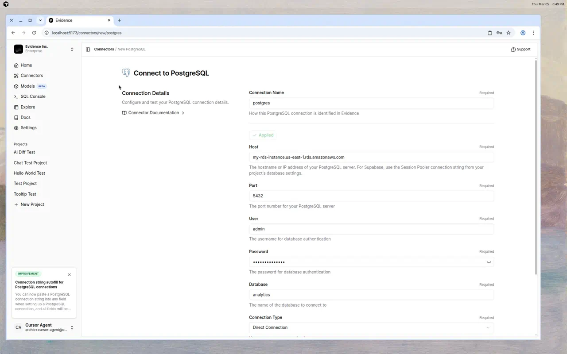Screen dimensions: 567x354
Task: Select the Explore grid icon
Action: tap(16, 107)
